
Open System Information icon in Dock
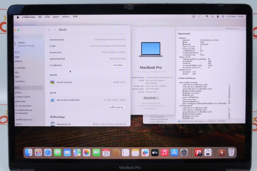click(208, 153)
